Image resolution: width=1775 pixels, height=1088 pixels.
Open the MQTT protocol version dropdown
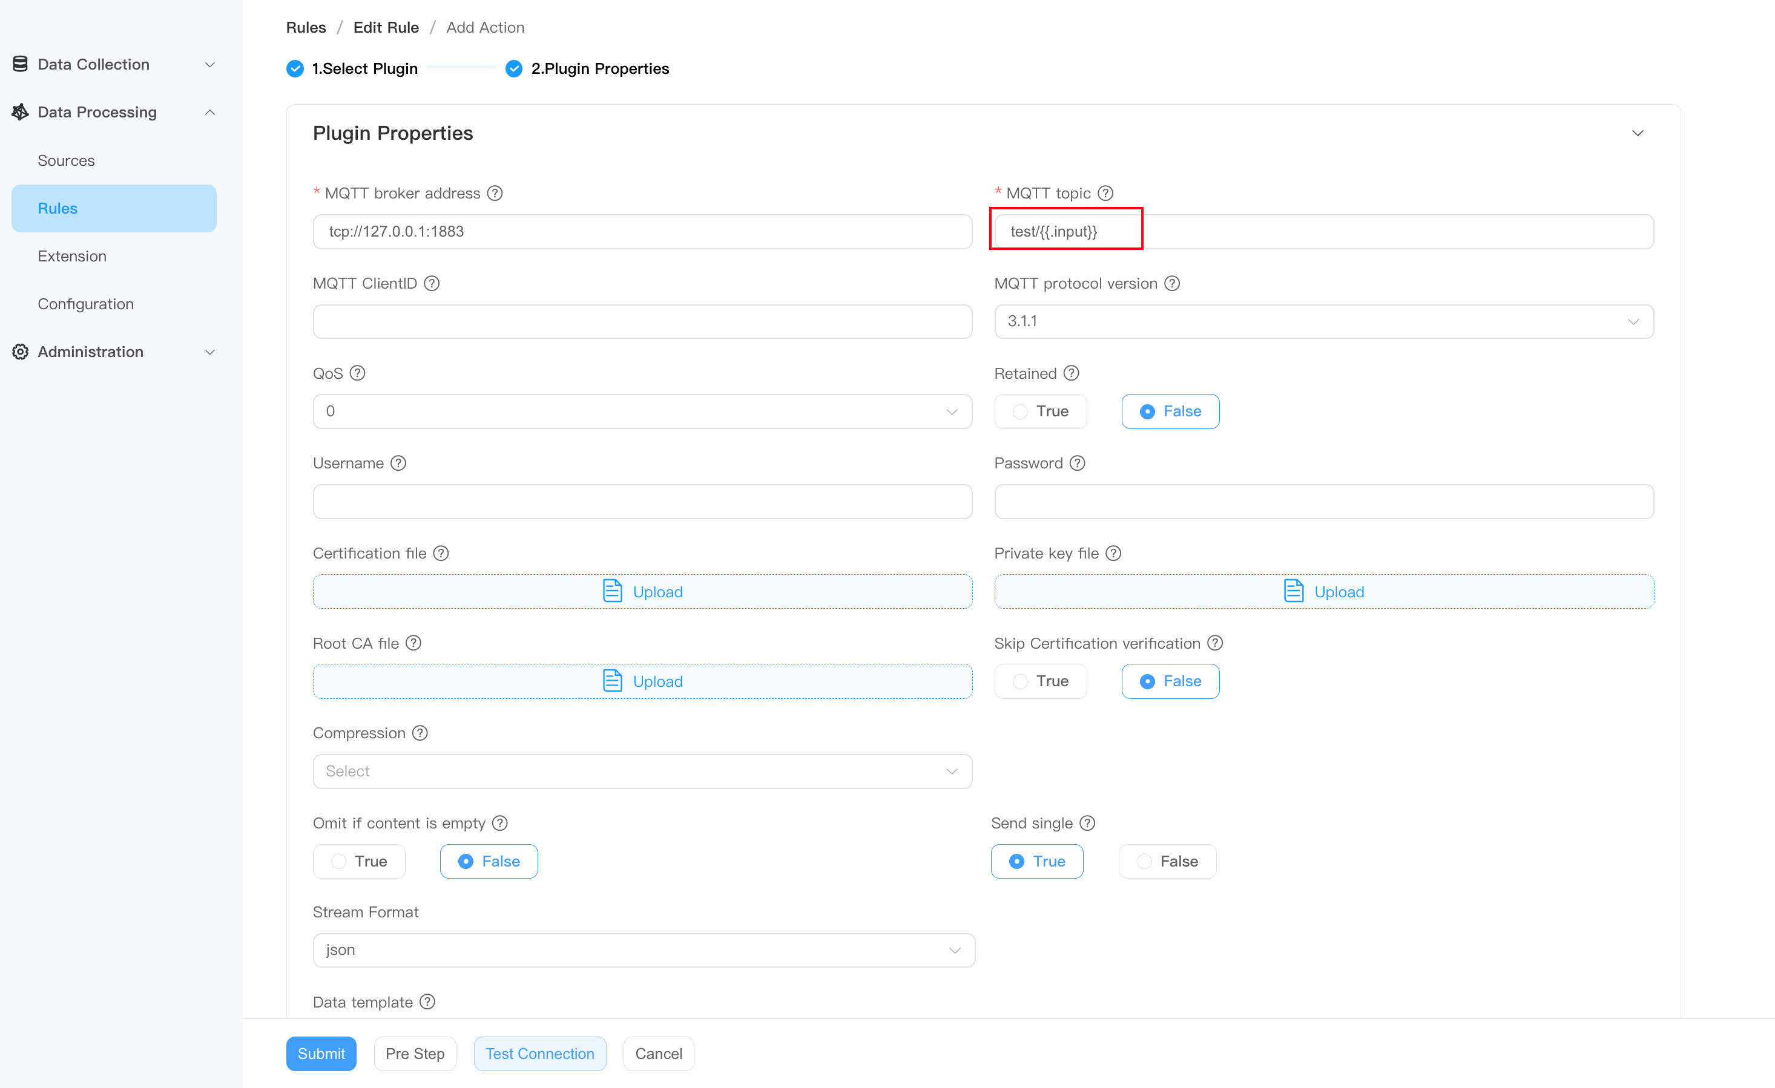click(1323, 321)
